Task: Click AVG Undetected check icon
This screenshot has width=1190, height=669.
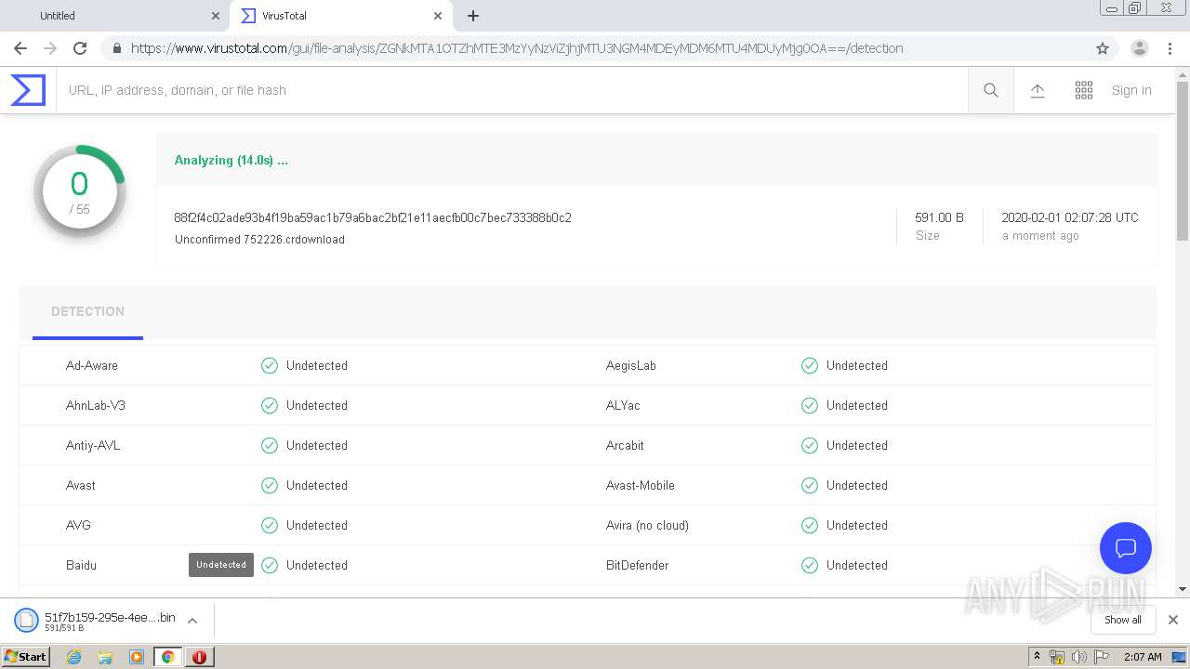Action: (x=270, y=526)
